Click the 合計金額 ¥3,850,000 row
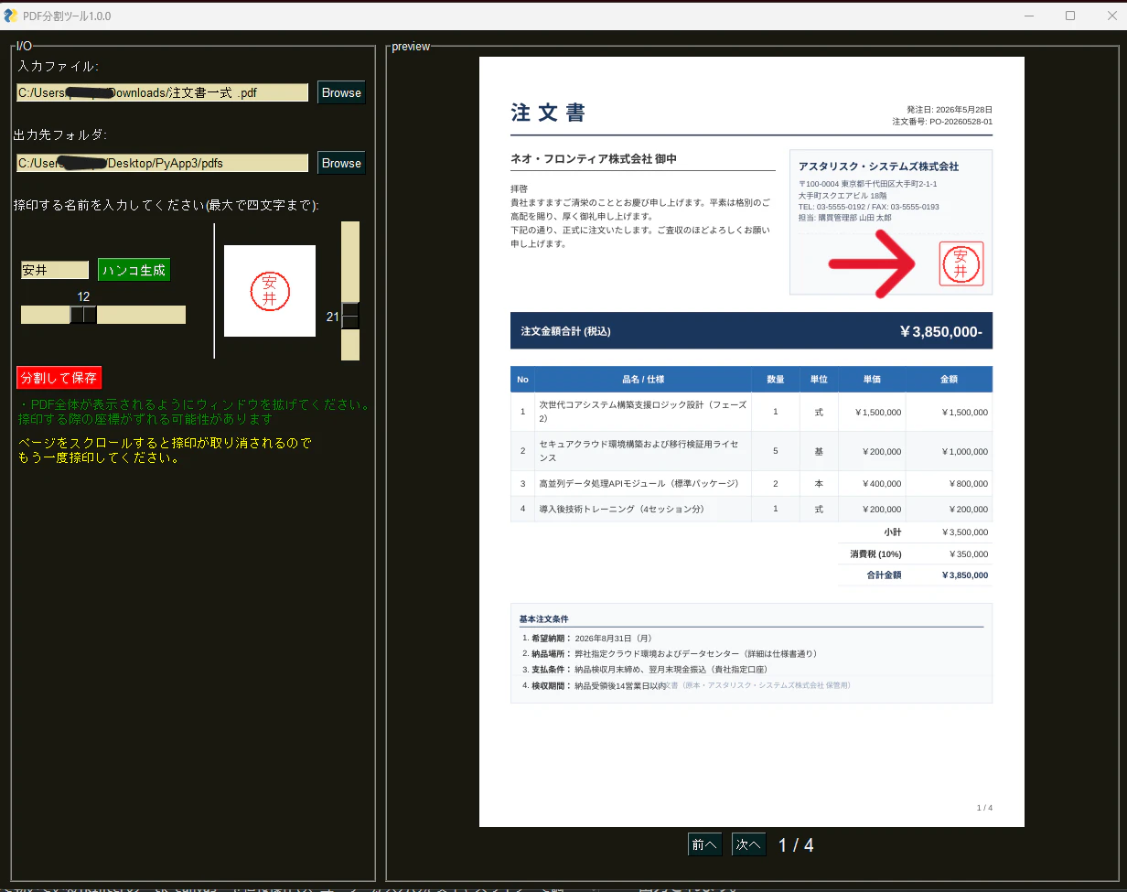The width and height of the screenshot is (1127, 892). [915, 575]
